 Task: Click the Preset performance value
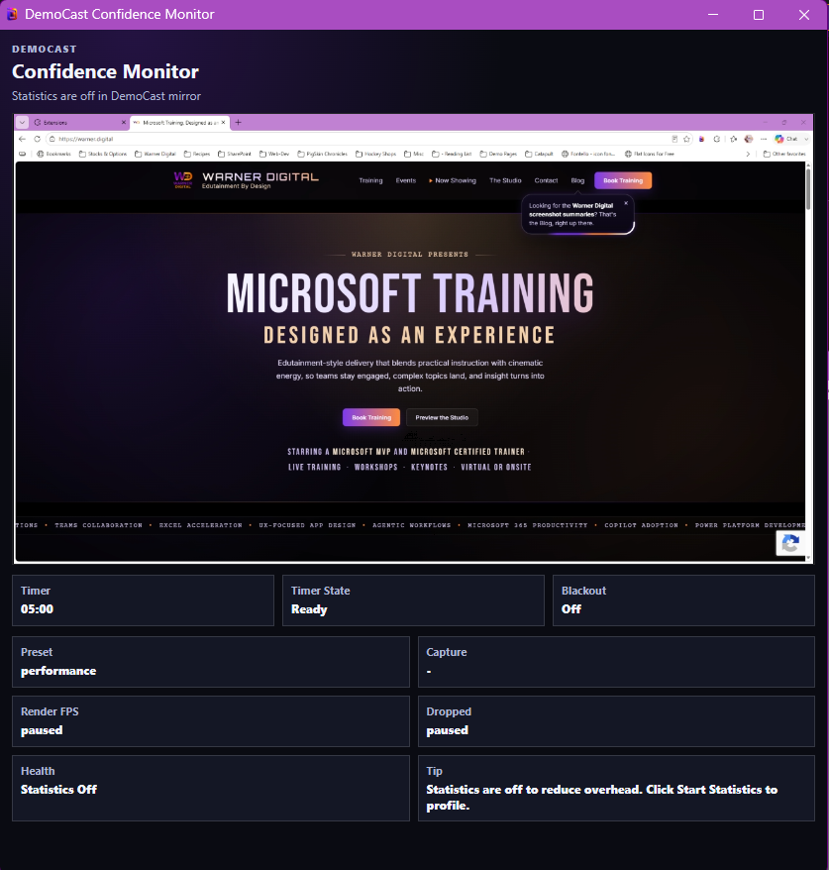[x=58, y=671]
